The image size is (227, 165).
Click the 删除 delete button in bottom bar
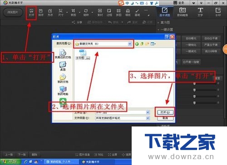[35, 155]
